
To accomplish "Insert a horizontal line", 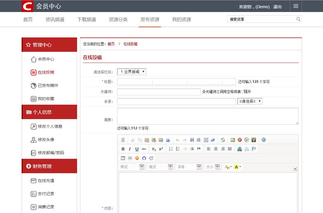I will [x=130, y=158].
